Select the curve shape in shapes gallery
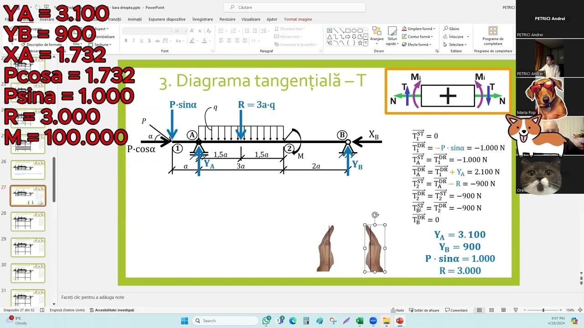The image size is (584, 328). click(x=342, y=42)
